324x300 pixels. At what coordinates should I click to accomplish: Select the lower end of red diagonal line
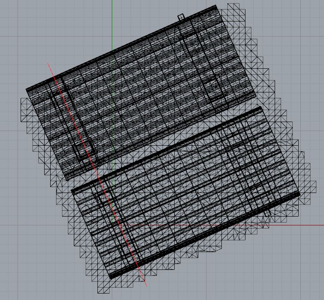coord(146,285)
